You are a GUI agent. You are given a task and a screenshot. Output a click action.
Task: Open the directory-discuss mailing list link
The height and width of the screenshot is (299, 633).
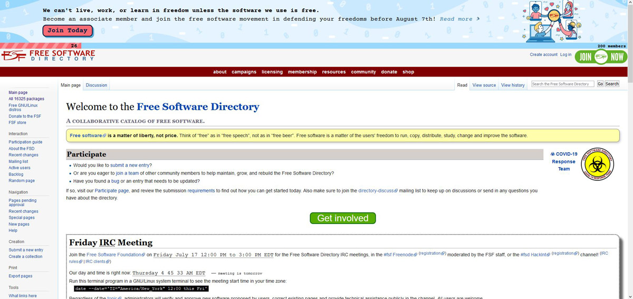(378, 190)
